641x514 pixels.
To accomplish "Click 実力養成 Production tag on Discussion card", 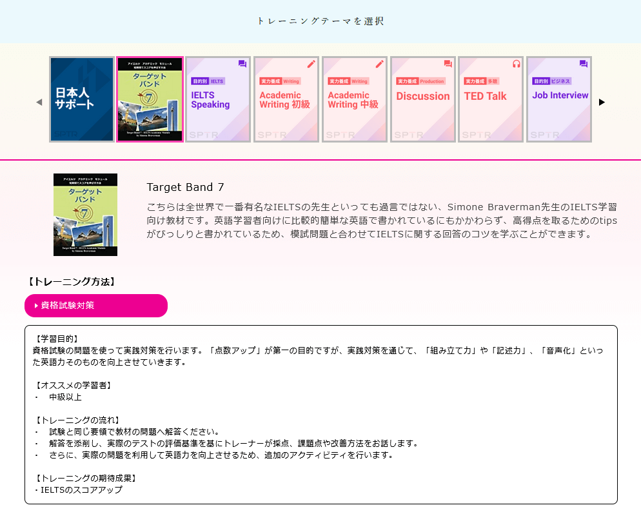I will point(420,81).
